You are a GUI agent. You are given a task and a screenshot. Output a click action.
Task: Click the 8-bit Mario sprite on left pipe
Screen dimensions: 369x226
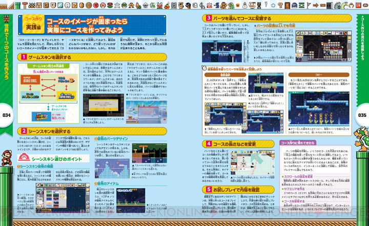click(x=6, y=158)
